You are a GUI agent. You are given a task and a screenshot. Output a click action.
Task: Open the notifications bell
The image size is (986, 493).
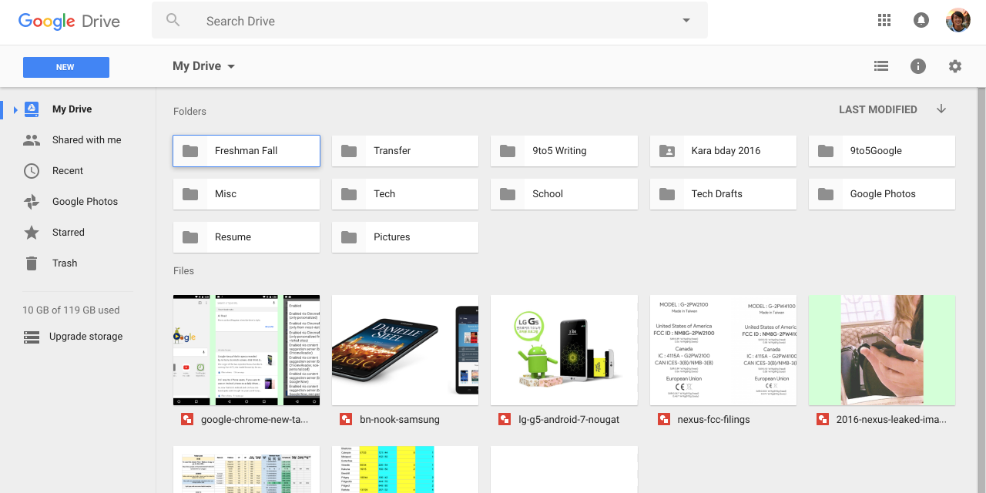pyautogui.click(x=921, y=21)
